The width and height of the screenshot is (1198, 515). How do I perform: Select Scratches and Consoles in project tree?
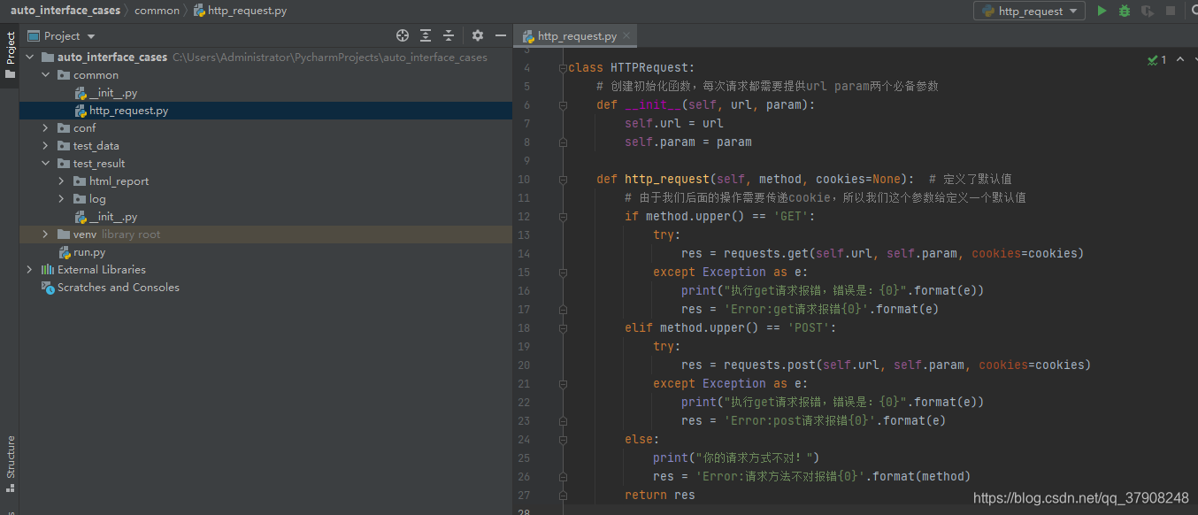coord(118,288)
